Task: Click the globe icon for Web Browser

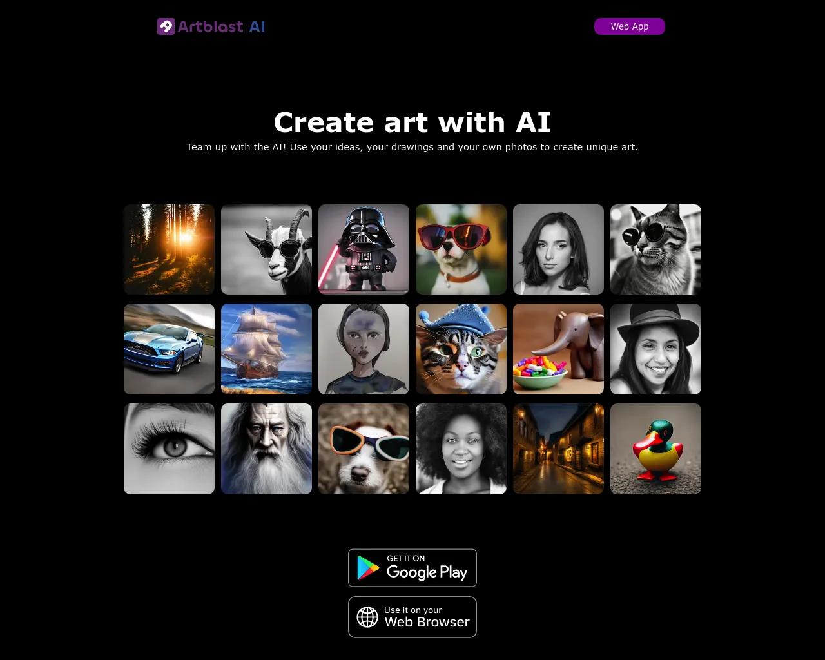Action: coord(367,617)
